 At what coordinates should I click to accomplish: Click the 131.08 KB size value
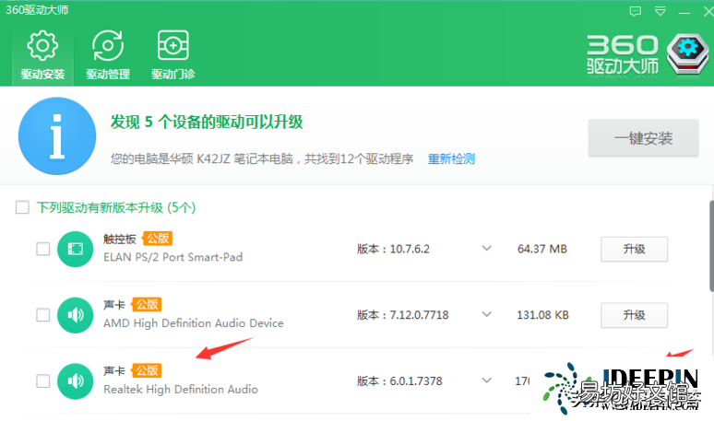pyautogui.click(x=542, y=315)
